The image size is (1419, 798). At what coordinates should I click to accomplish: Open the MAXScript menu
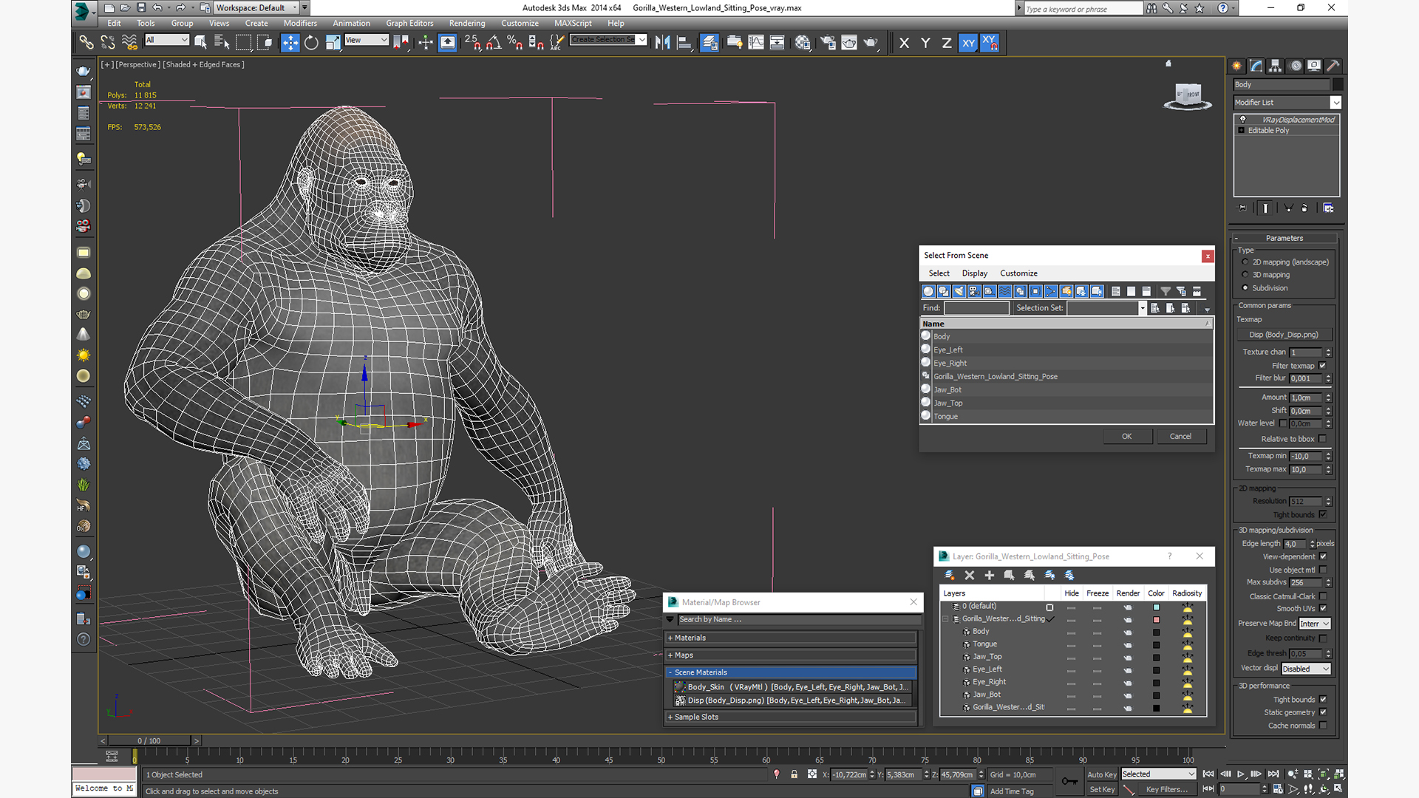point(573,23)
